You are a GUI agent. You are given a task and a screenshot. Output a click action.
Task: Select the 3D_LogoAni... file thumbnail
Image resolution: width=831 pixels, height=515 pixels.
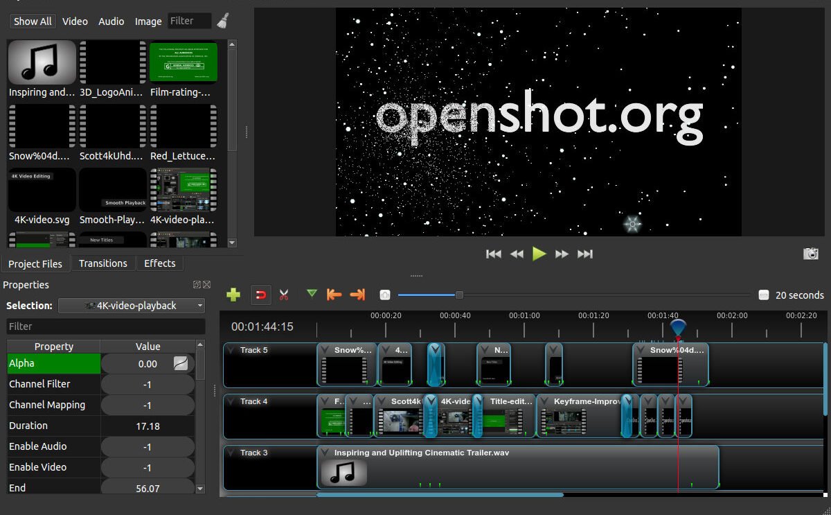[112, 62]
